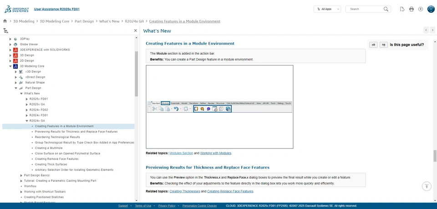
Task: Click What's New breadcrumb
Action: click(109, 21)
